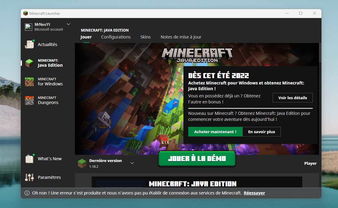
Task: Close the Minecraft Launcher window
Action: click(x=315, y=13)
